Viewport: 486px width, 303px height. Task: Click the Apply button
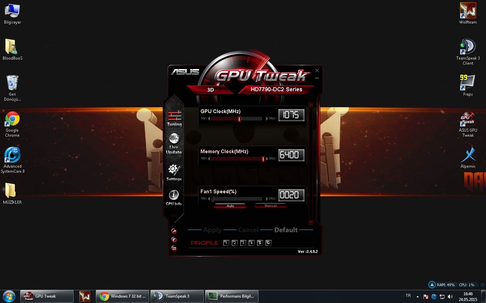[212, 230]
